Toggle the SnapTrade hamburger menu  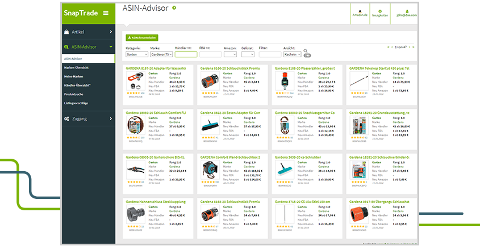106,13
